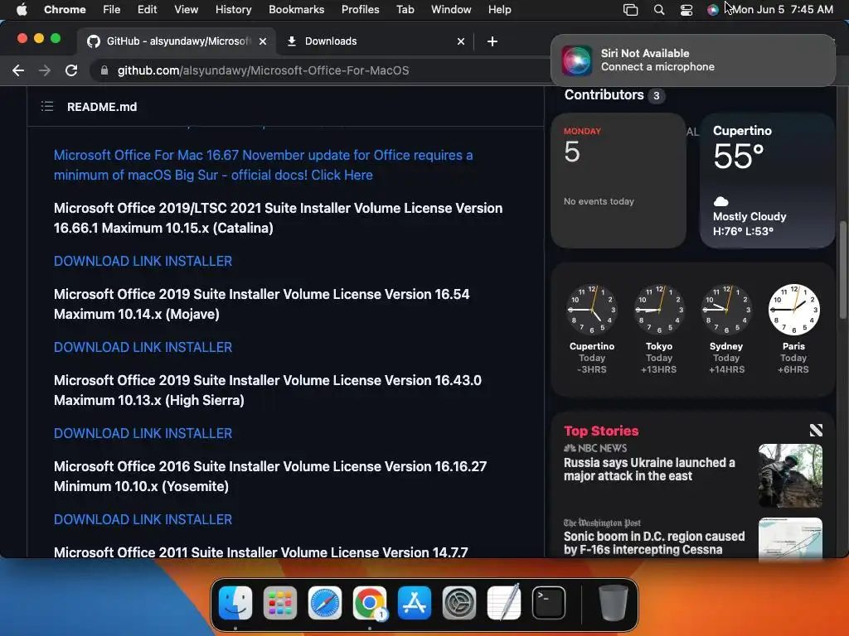Viewport: 849px width, 636px height.
Task: Open a new Chrome tab with plus
Action: (x=492, y=41)
